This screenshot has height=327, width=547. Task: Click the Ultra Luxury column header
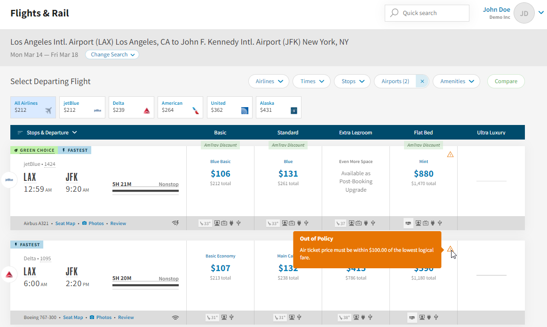pos(491,132)
